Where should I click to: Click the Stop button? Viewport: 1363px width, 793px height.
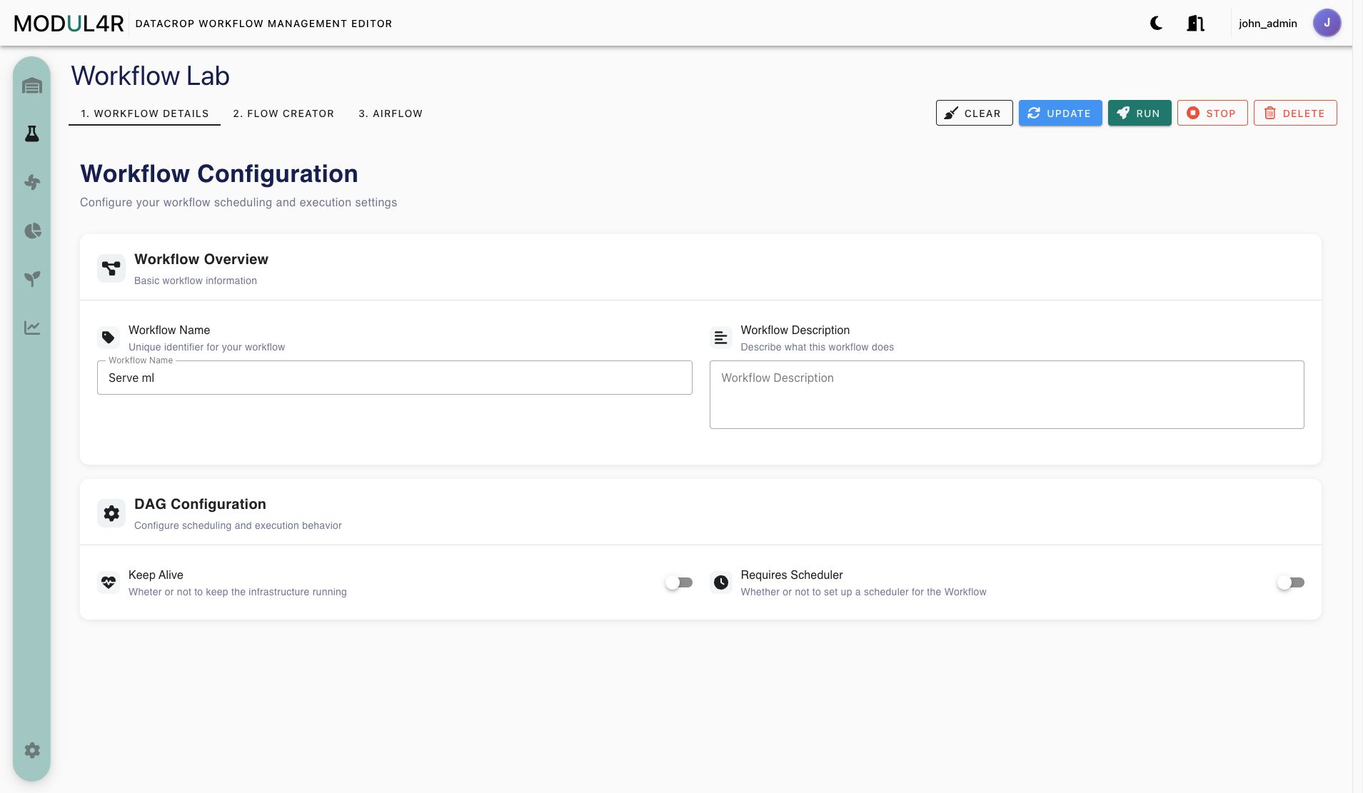coord(1212,113)
